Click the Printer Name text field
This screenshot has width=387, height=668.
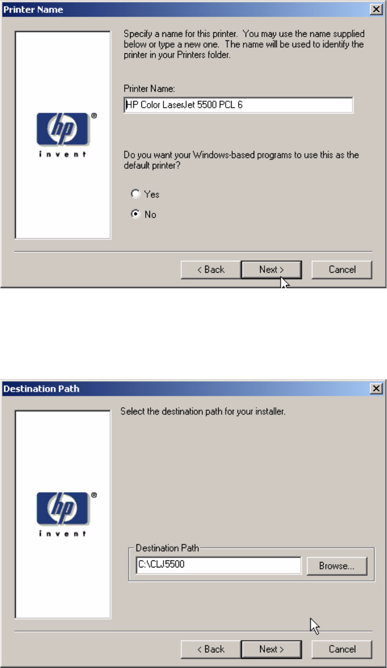pyautogui.click(x=238, y=105)
